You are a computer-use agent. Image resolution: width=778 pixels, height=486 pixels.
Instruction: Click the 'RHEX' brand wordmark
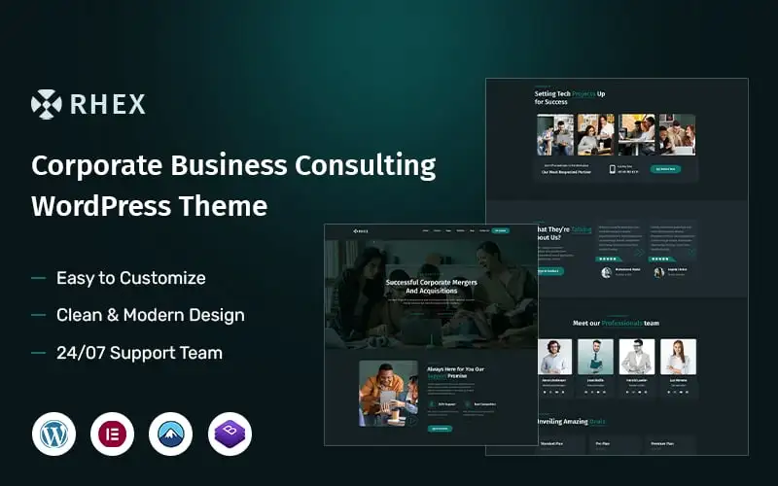tap(108, 104)
